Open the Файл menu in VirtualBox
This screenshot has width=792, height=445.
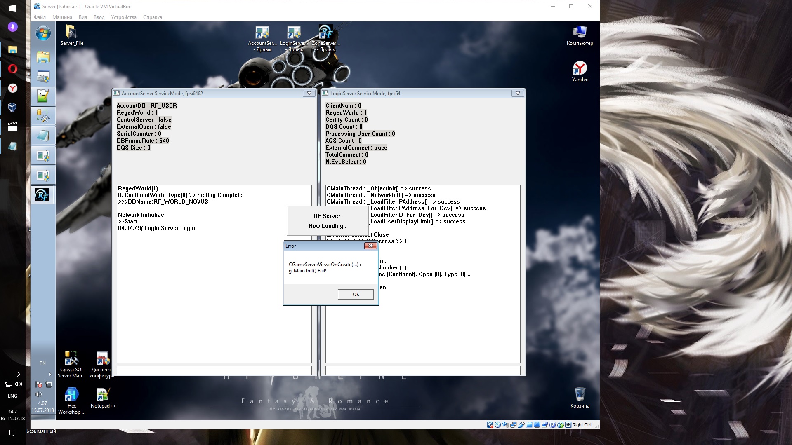tap(40, 17)
